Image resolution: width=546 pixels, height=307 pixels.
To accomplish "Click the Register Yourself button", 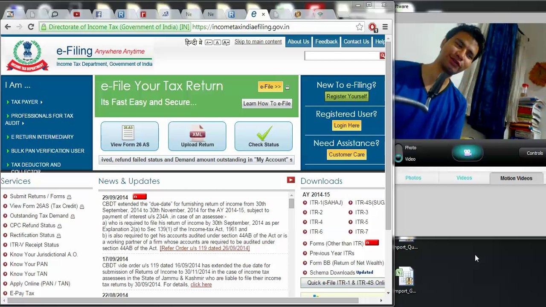I will tap(346, 96).
